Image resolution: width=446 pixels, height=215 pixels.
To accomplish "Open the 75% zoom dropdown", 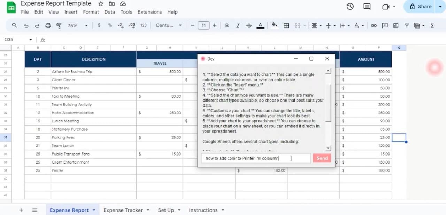I will point(78,25).
